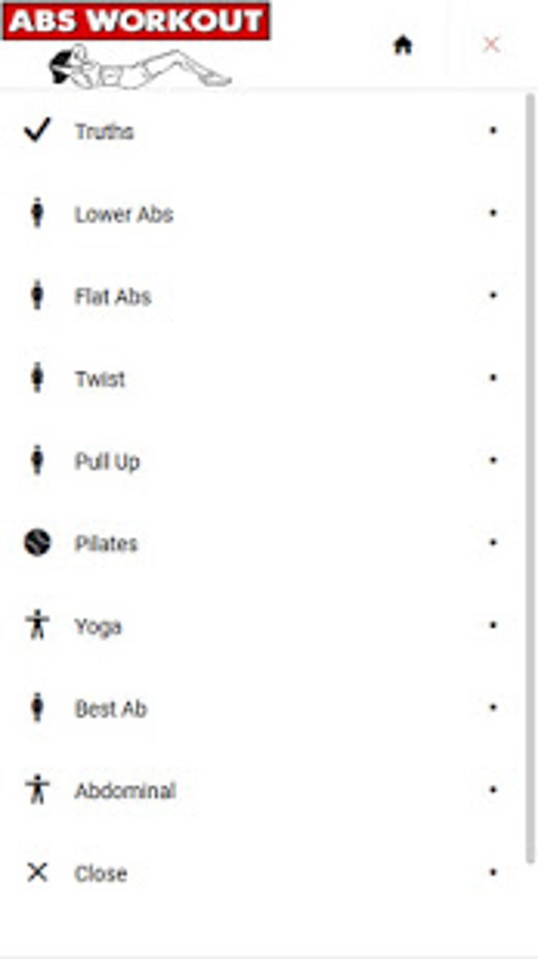Screen dimensions: 538x959
Task: Click the person icon beside Lower Abs
Action: 37,213
